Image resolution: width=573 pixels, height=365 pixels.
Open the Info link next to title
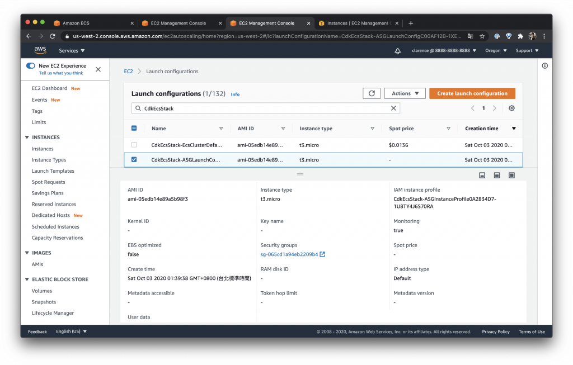coord(235,94)
